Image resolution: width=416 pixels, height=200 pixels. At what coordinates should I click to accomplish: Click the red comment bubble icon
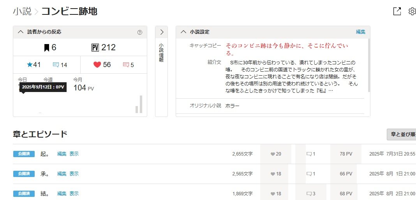point(126,65)
